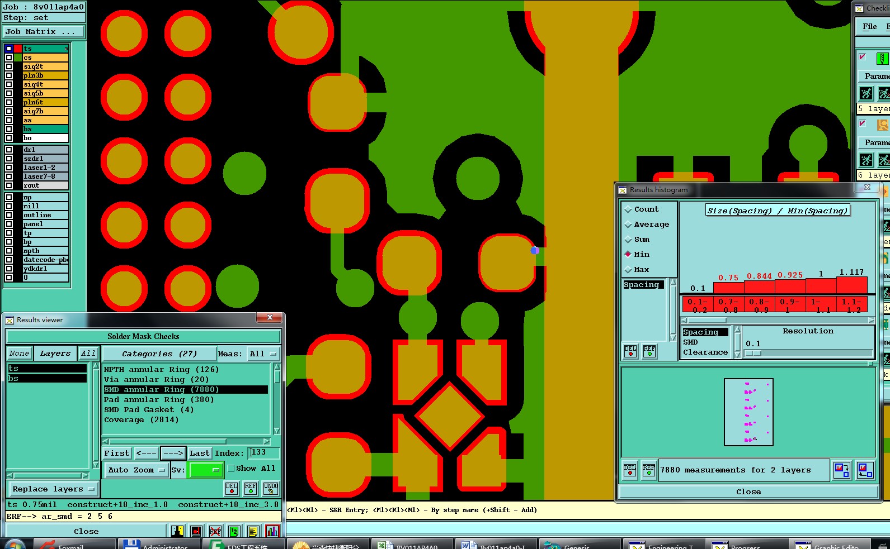
Task: Select Layers tab in Results viewer
Action: point(55,354)
